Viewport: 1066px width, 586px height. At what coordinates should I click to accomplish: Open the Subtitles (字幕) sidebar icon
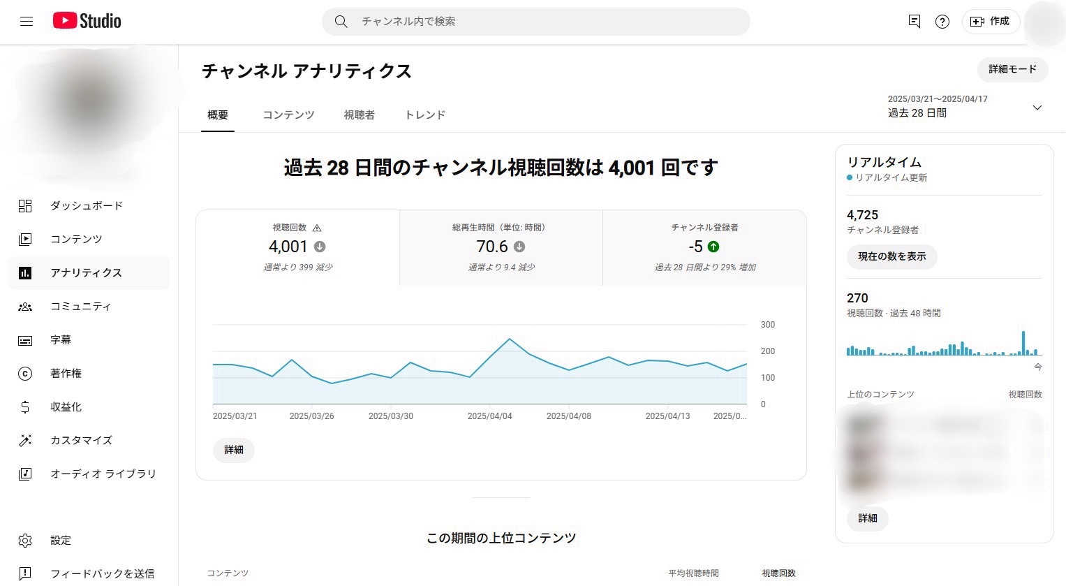pos(26,339)
